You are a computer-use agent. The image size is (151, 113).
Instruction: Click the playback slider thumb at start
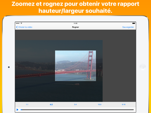(21, 110)
